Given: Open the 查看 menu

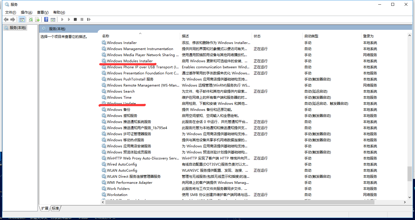Looking at the screenshot, I should [42, 12].
